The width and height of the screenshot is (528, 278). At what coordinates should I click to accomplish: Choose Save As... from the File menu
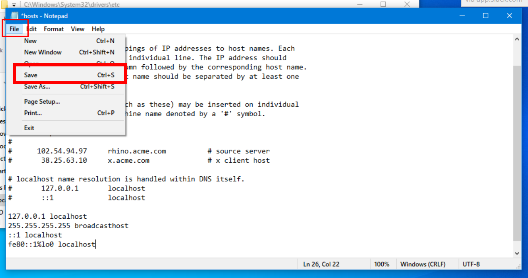click(x=37, y=87)
